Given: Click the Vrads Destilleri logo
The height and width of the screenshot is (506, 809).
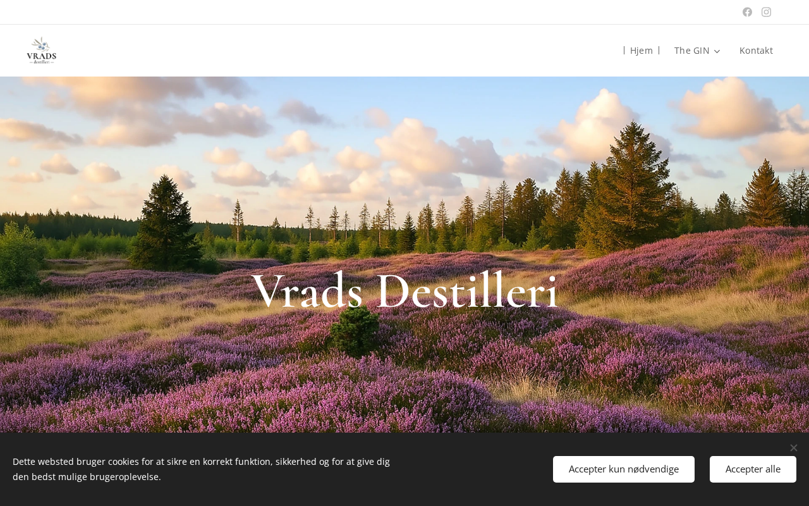Looking at the screenshot, I should click(x=41, y=51).
